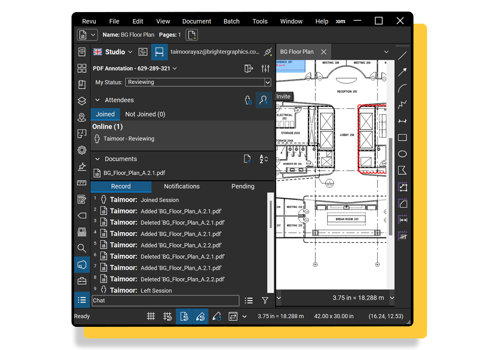Image resolution: width=490 pixels, height=350 pixels.
Task: Open the Layers panel in the left sidebar
Action: [82, 100]
